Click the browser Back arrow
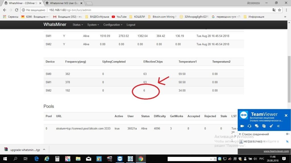Screen dimensions: 291x163 pos(5,10)
